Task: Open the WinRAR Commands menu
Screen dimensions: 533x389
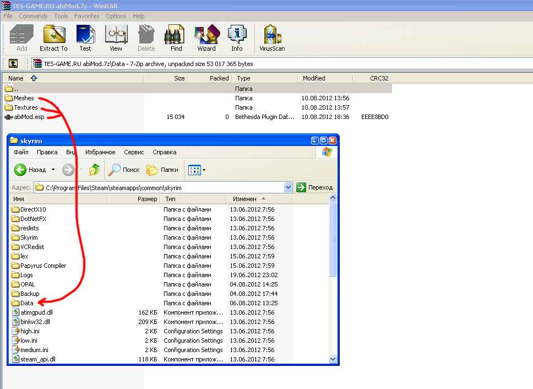Action: [33, 16]
